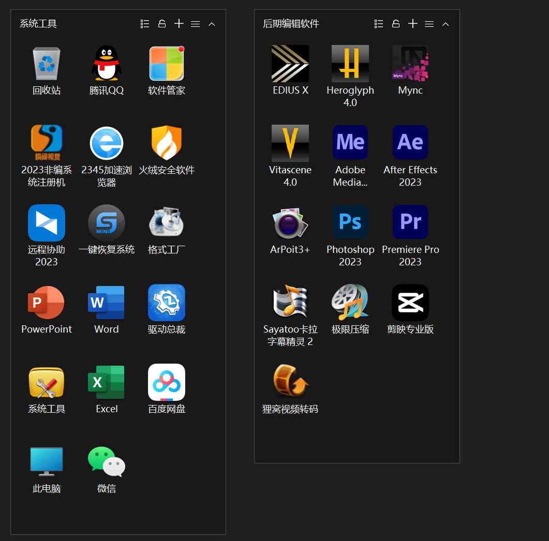Launch 狸窝视频转码 icon
Image resolution: width=549 pixels, height=541 pixels.
291,381
